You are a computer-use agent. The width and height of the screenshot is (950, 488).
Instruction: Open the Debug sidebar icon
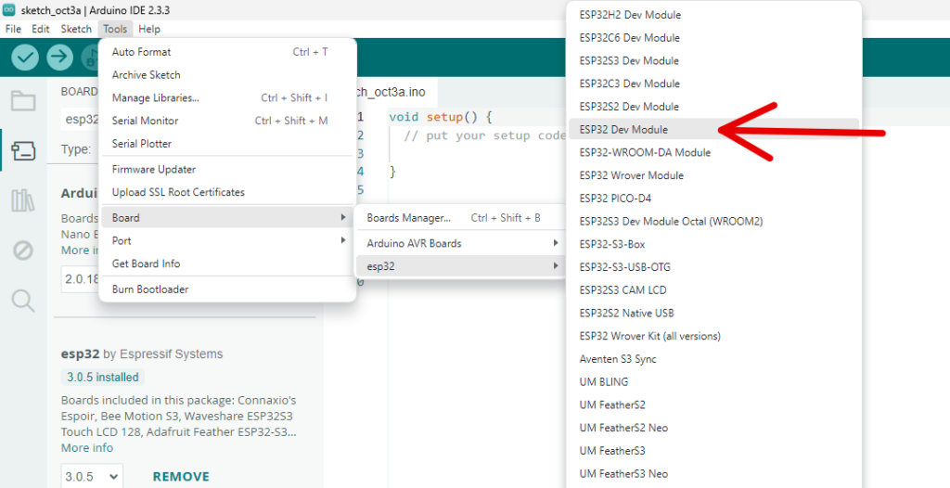(23, 250)
